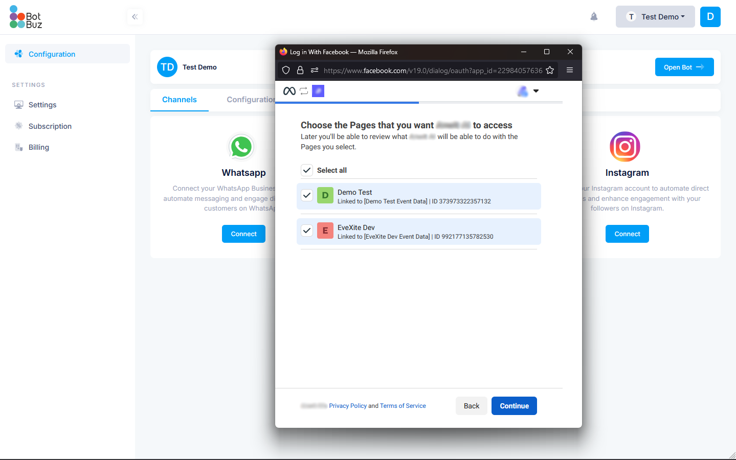Open the Test Demo account dropdown
736x460 pixels.
(655, 17)
